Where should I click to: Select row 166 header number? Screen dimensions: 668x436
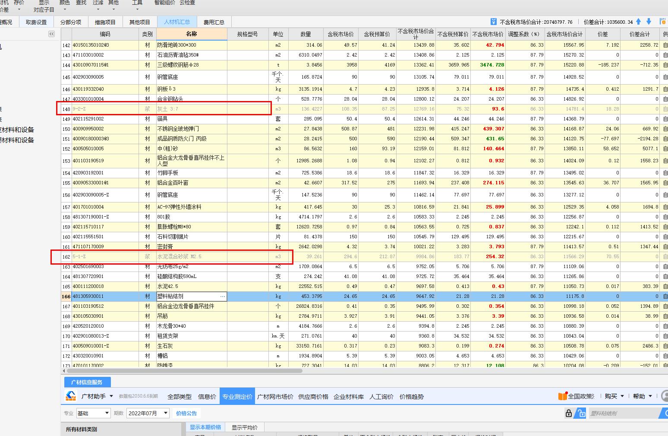(x=66, y=297)
